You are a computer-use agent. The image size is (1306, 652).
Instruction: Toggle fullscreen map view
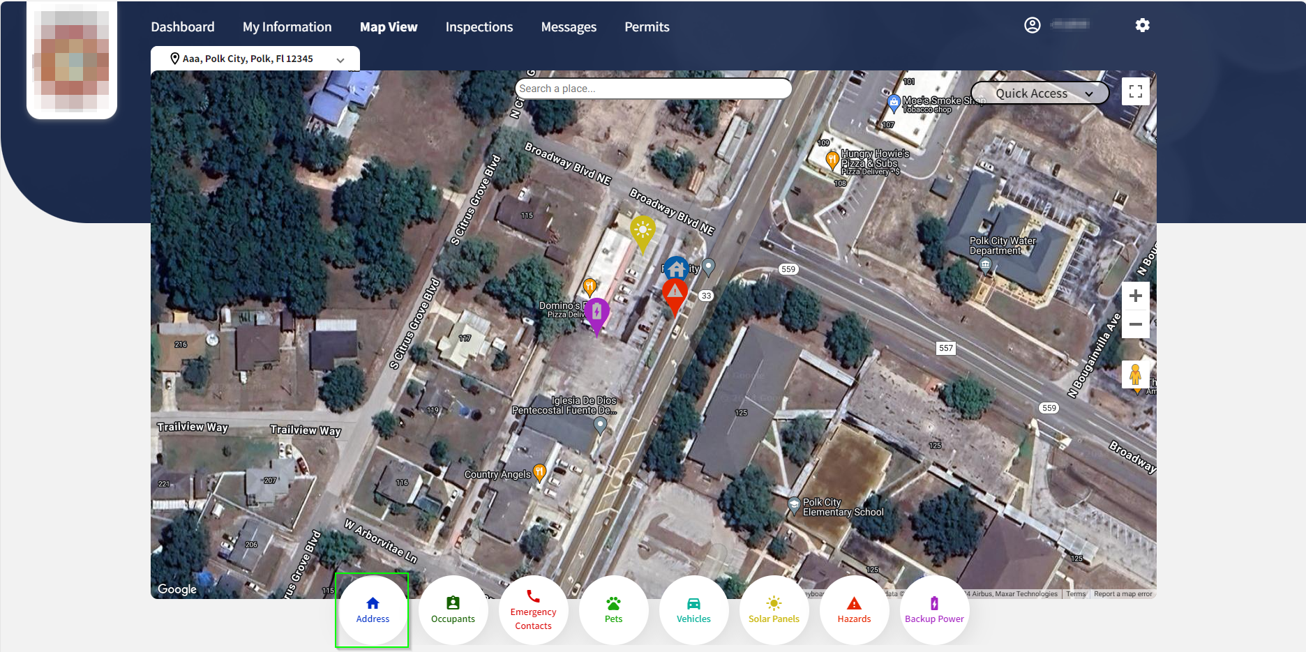tap(1135, 91)
